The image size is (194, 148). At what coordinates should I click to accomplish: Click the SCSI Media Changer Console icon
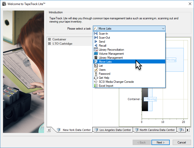click(x=96, y=82)
